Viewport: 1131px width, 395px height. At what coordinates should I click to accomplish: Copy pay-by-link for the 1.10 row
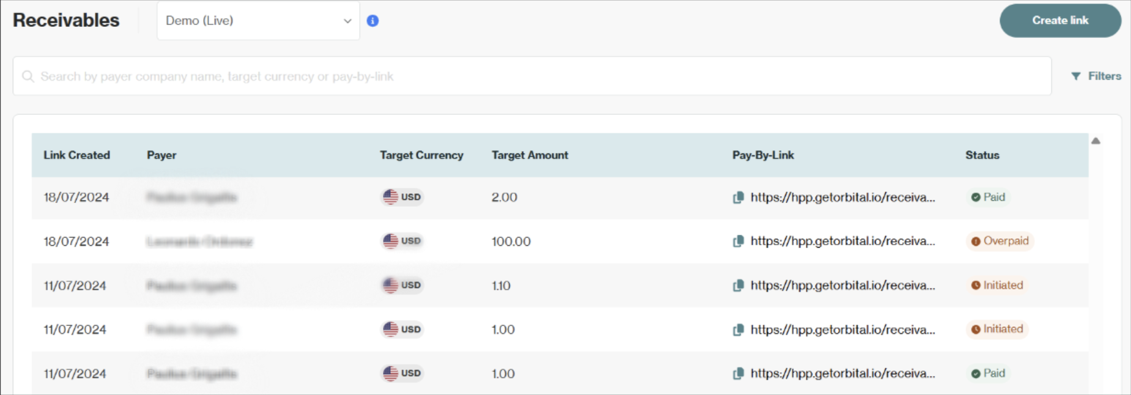pyautogui.click(x=738, y=286)
